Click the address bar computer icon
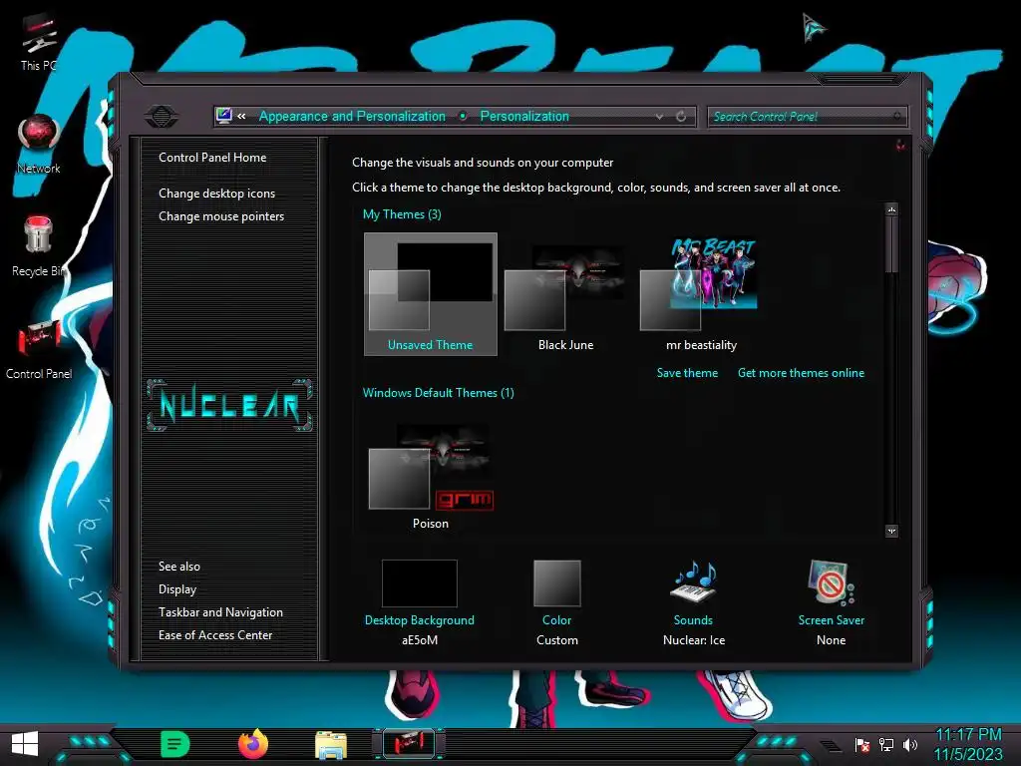This screenshot has width=1021, height=766. point(224,116)
